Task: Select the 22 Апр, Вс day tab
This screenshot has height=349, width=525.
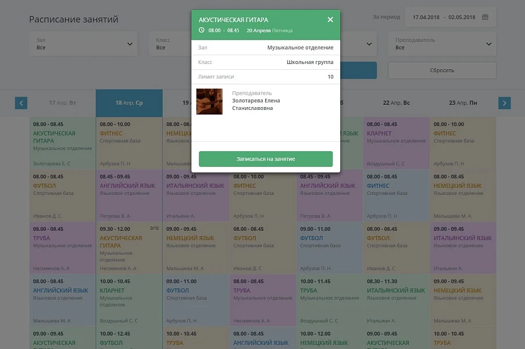Action: pos(396,103)
